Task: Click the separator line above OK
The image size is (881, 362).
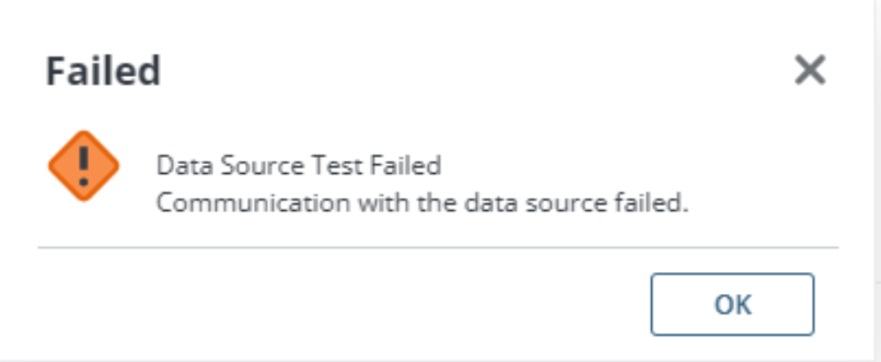Action: coord(438,248)
